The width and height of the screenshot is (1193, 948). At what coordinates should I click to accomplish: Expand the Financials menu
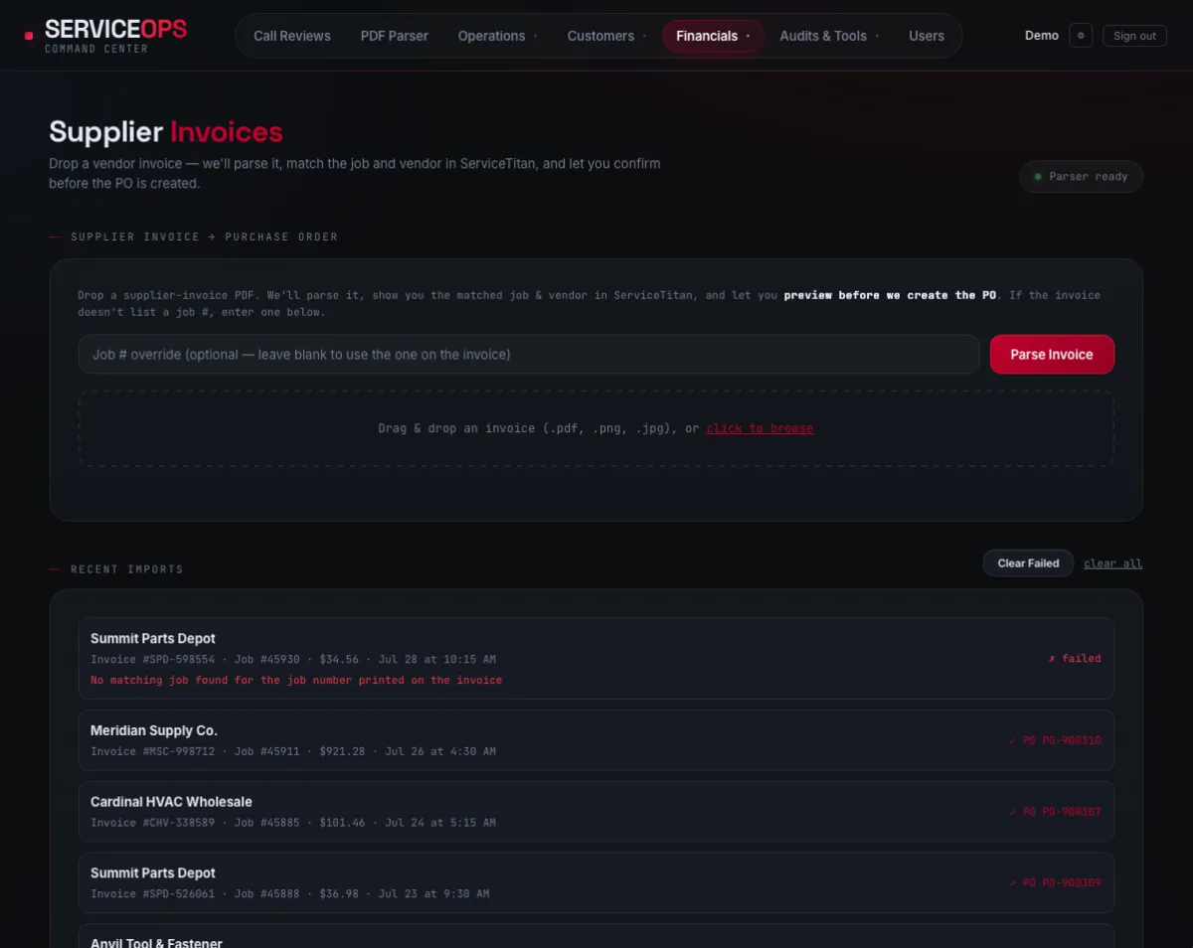point(714,36)
